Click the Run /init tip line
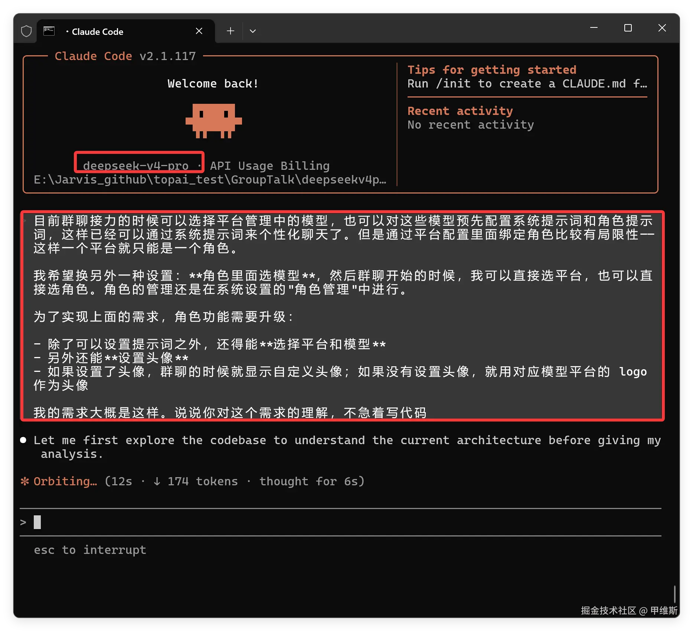Image resolution: width=693 pixels, height=631 pixels. [x=527, y=84]
